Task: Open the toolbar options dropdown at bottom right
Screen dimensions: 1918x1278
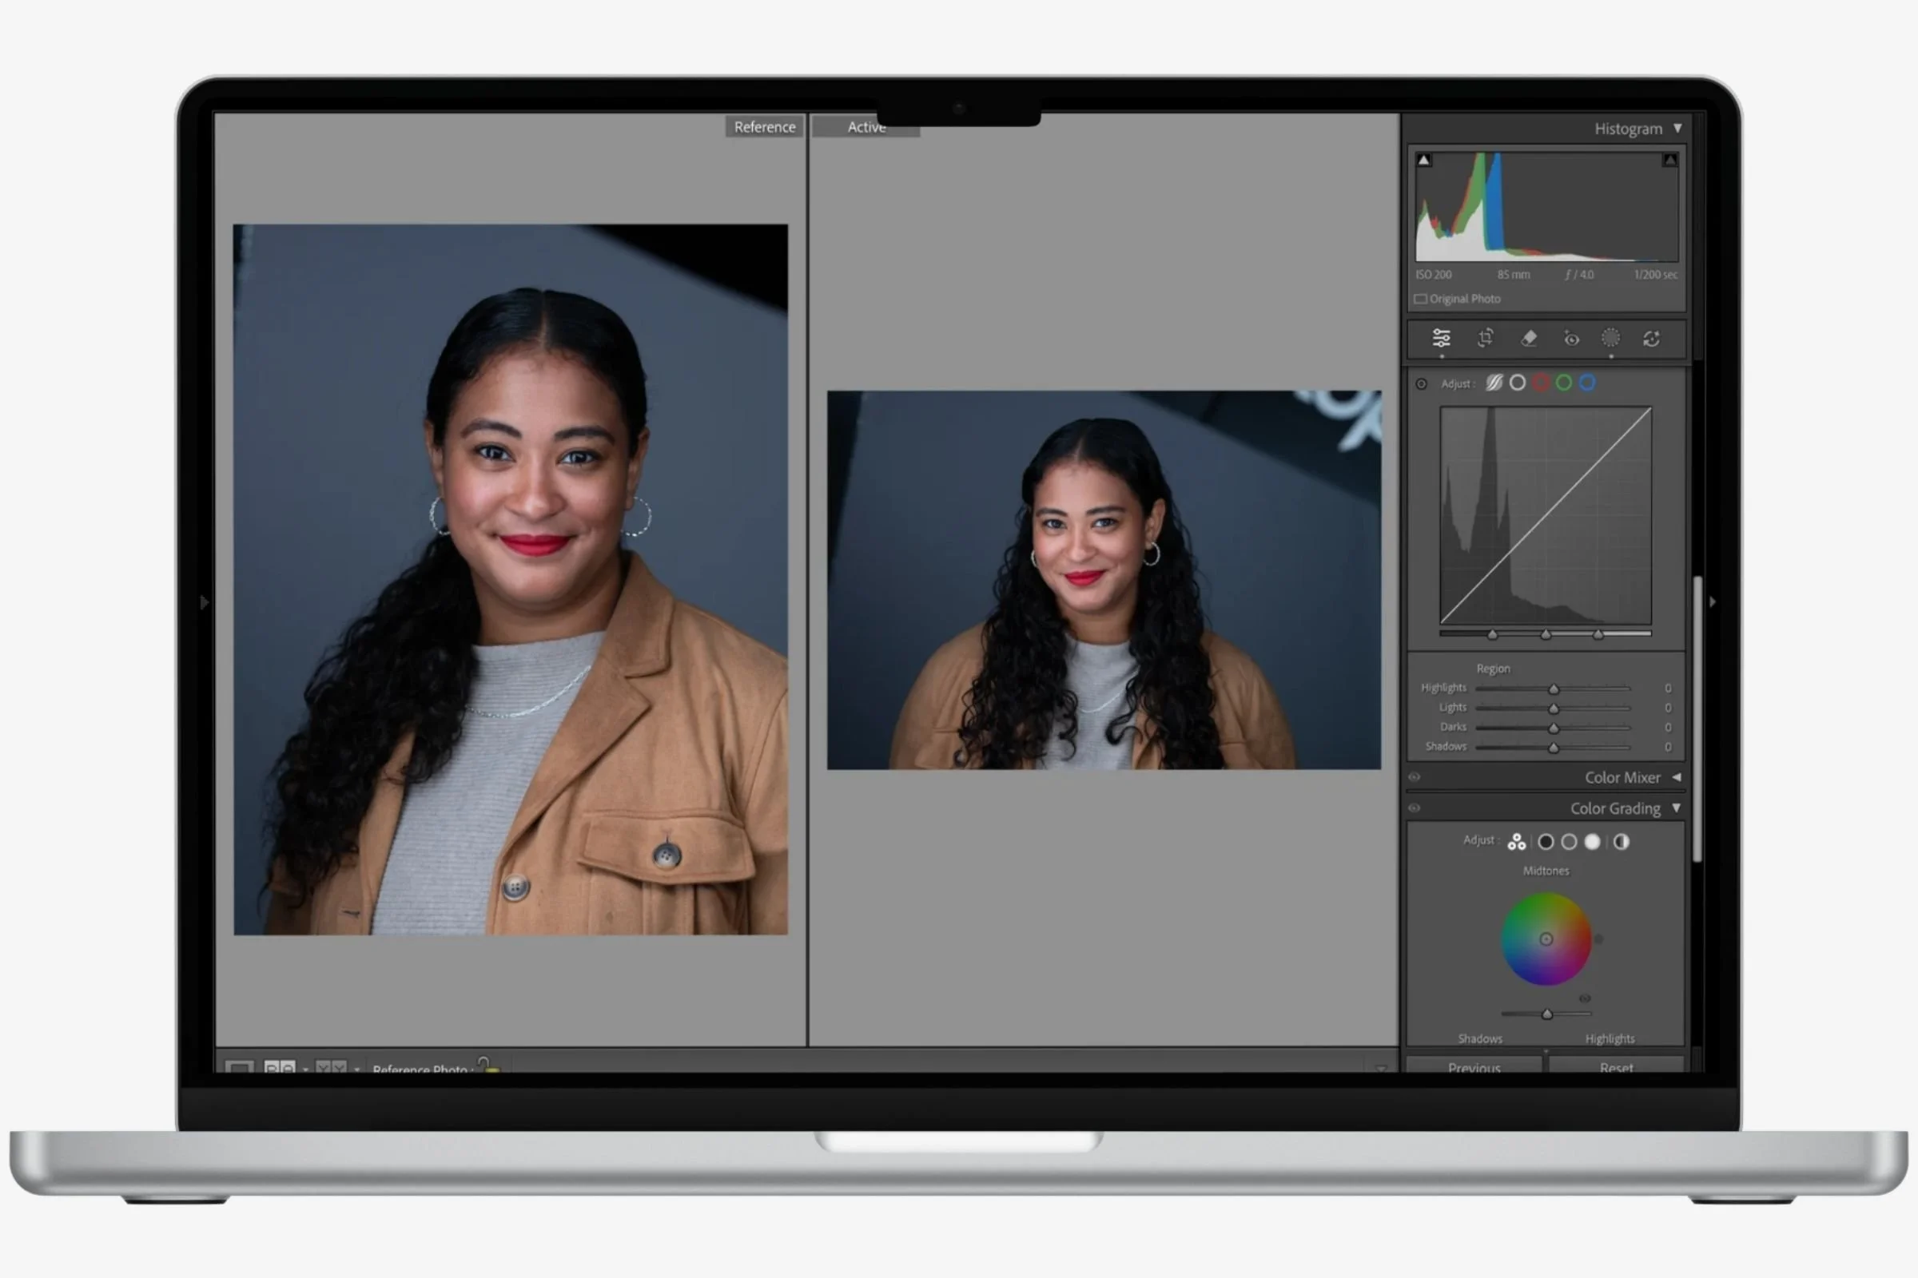Action: tap(1381, 1067)
